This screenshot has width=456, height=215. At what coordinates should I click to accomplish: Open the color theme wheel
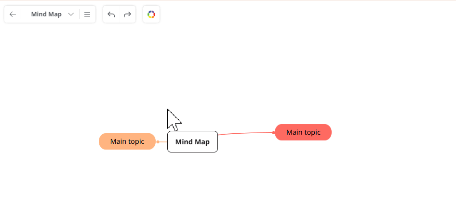[x=151, y=14]
